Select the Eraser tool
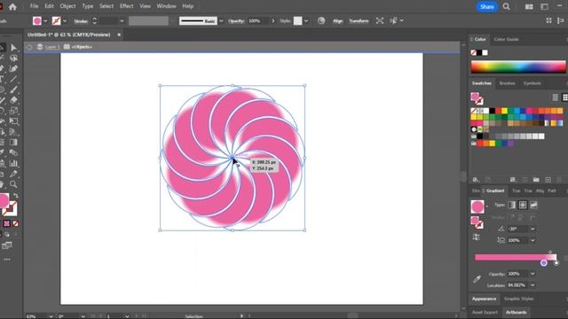 pyautogui.click(x=14, y=100)
